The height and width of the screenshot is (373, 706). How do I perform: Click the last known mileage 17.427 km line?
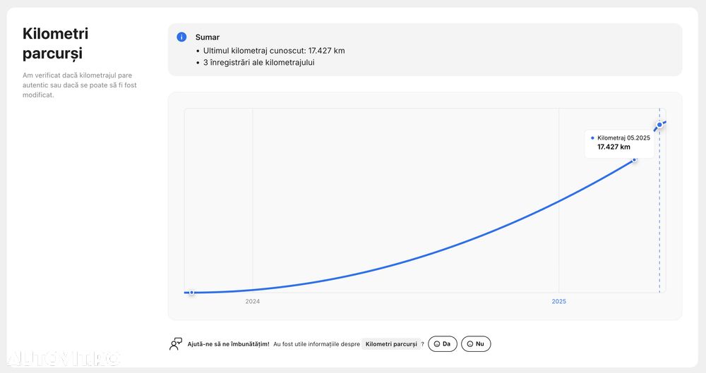[x=274, y=51]
